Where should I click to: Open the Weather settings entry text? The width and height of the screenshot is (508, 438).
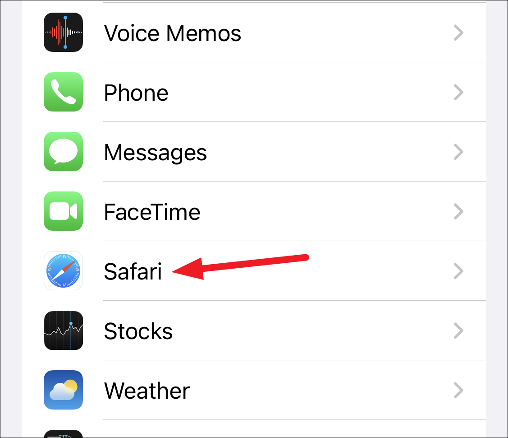147,391
